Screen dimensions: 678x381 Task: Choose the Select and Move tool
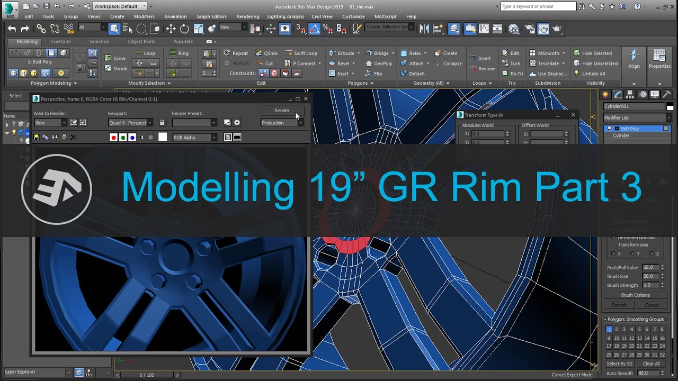point(171,29)
